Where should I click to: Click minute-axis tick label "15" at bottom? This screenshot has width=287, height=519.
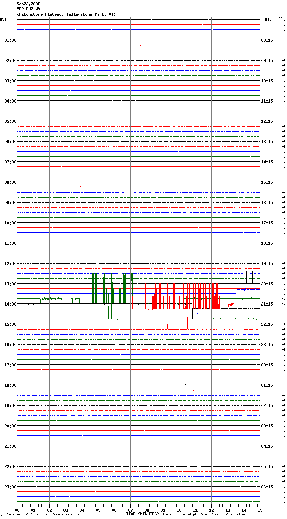[x=260, y=510]
